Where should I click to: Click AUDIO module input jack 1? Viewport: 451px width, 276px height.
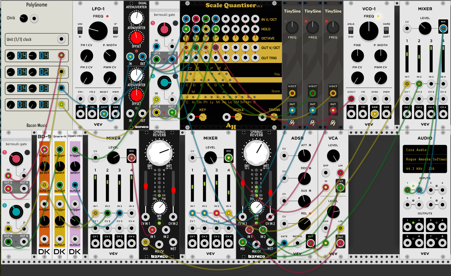(x=407, y=190)
